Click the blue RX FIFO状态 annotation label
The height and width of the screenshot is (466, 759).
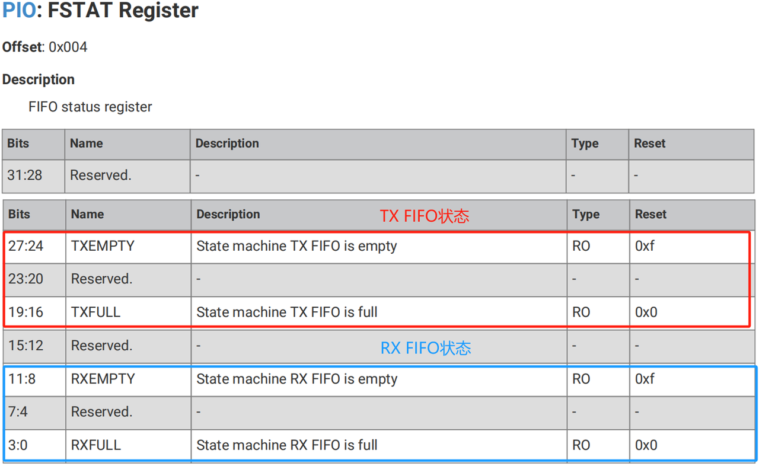(426, 348)
